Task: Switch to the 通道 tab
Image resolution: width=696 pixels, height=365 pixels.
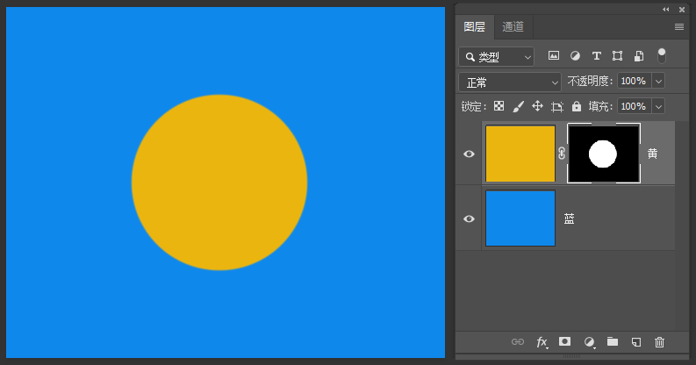Action: click(513, 26)
